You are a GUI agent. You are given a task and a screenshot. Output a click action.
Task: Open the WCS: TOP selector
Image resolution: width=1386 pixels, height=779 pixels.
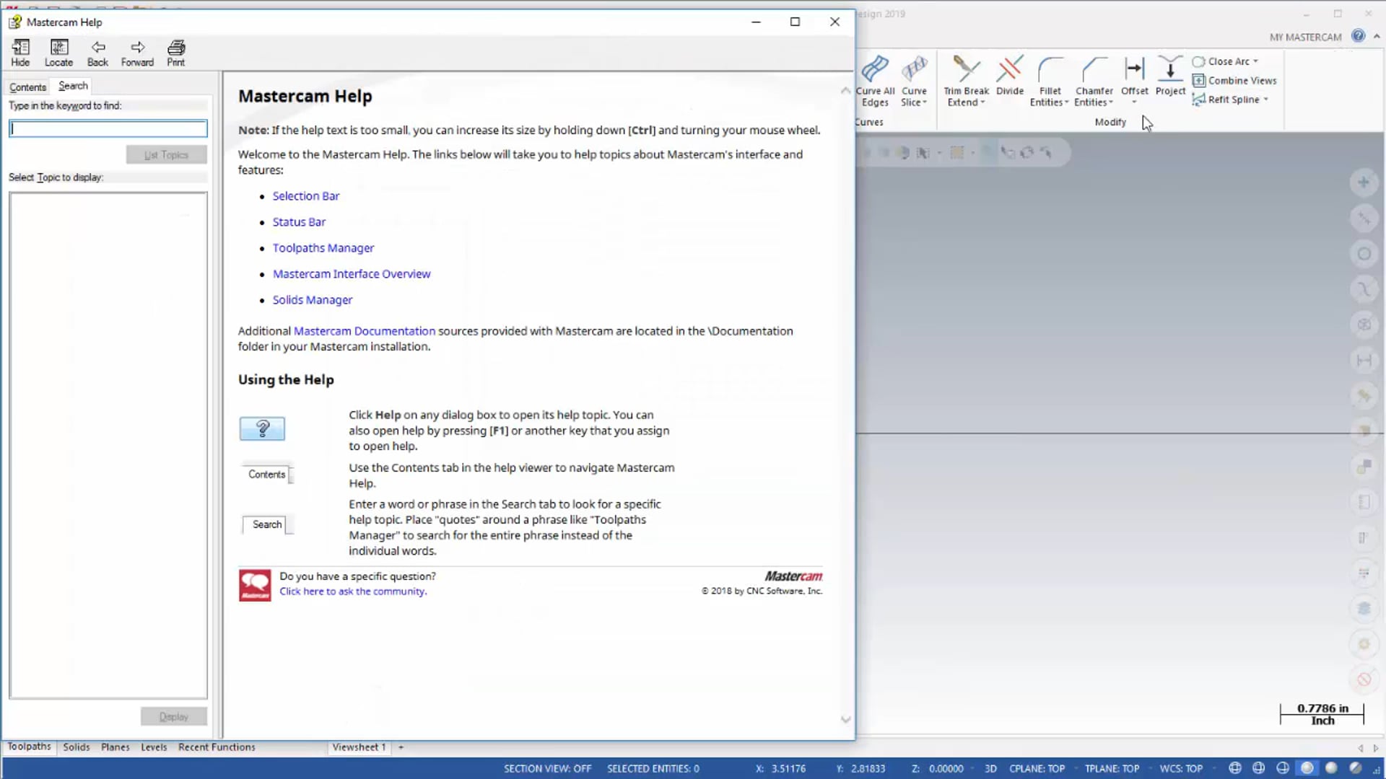pos(1181,769)
